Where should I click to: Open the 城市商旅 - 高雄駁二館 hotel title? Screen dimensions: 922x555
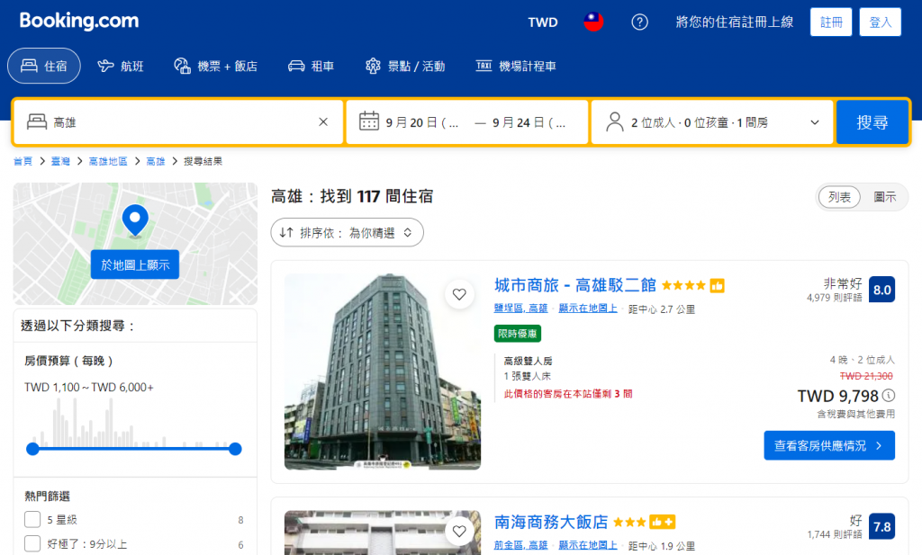coord(575,285)
